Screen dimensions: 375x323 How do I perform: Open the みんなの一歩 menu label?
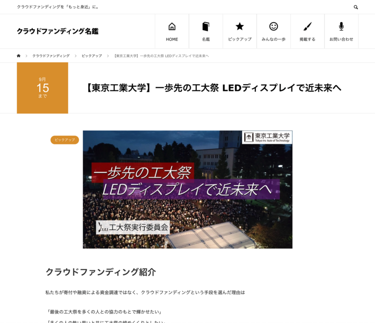pos(274,39)
